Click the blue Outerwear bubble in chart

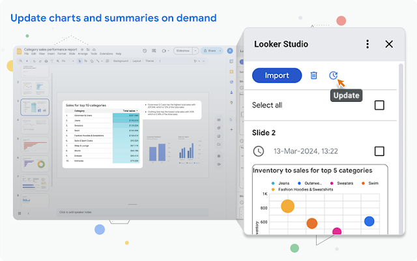click(369, 221)
